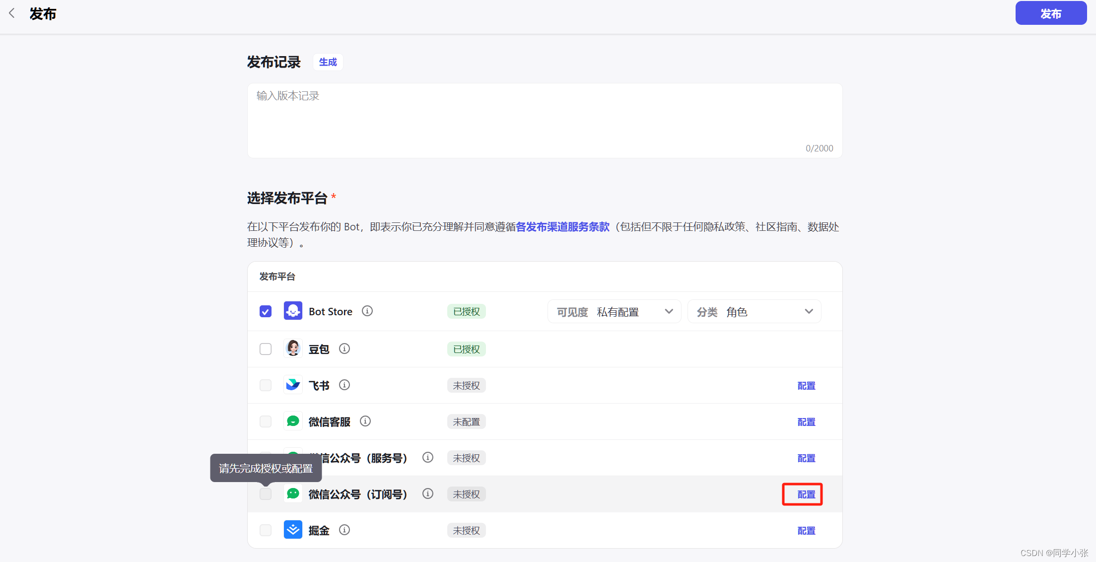This screenshot has height=562, width=1096.
Task: Focus the 输入版本记录 text area
Action: (x=545, y=121)
